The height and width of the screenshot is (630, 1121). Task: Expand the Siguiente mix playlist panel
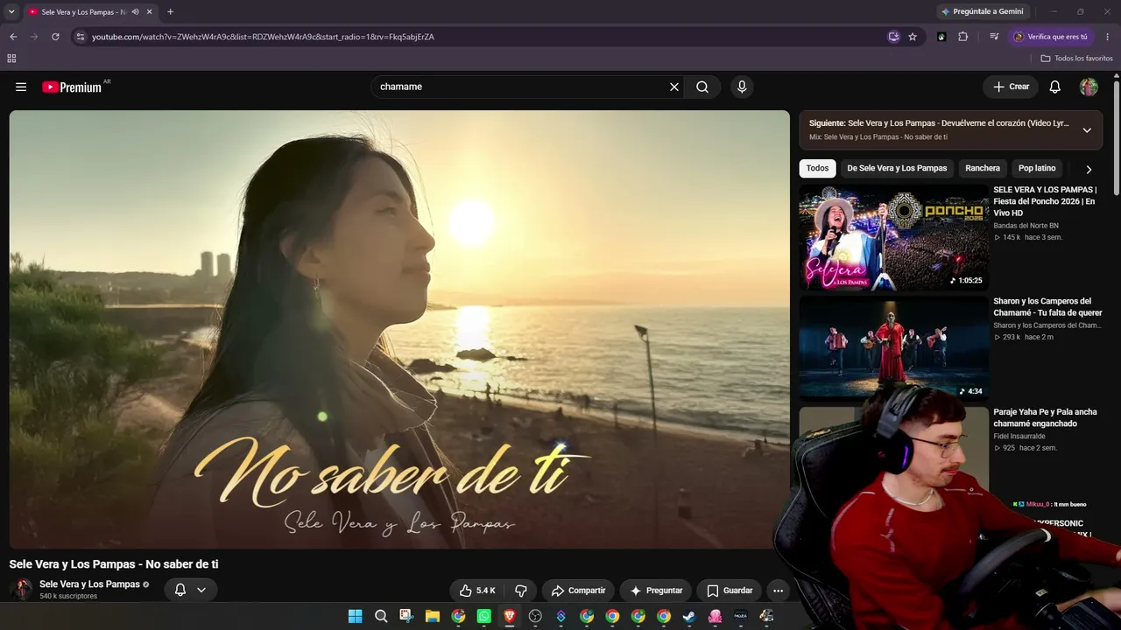(x=1087, y=130)
